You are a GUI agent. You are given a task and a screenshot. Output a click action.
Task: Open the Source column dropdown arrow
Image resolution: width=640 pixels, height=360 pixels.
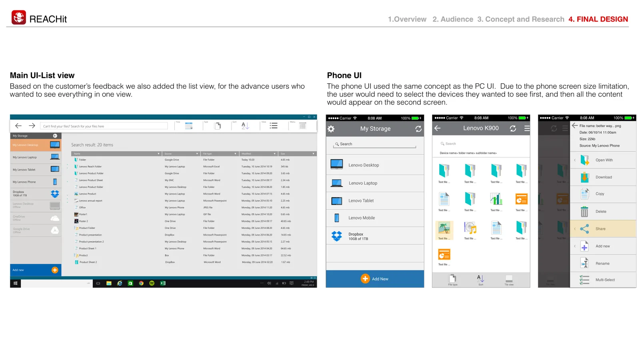197,154
